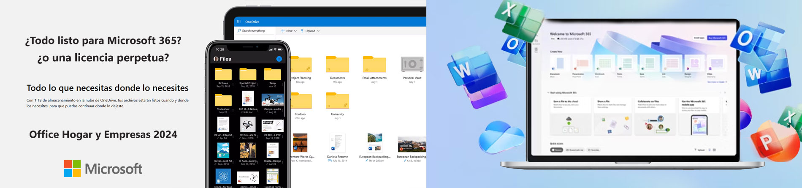Open the 918 M...0 Notes file
This screenshot has height=188, width=802.
(248, 98)
